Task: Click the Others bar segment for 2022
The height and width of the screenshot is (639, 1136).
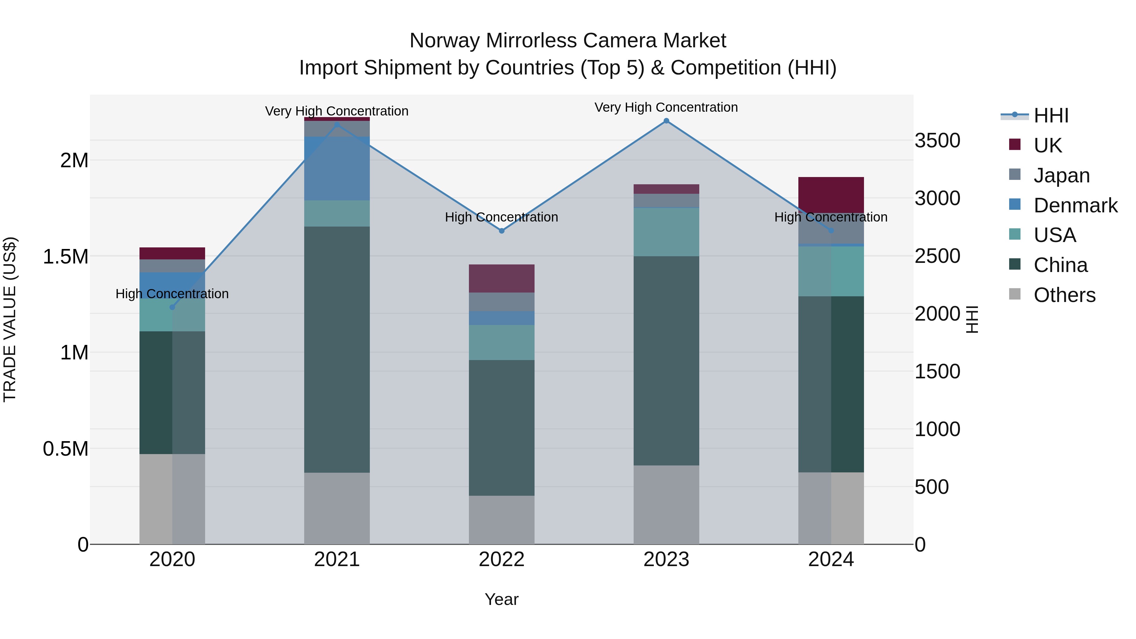Action: [x=501, y=520]
